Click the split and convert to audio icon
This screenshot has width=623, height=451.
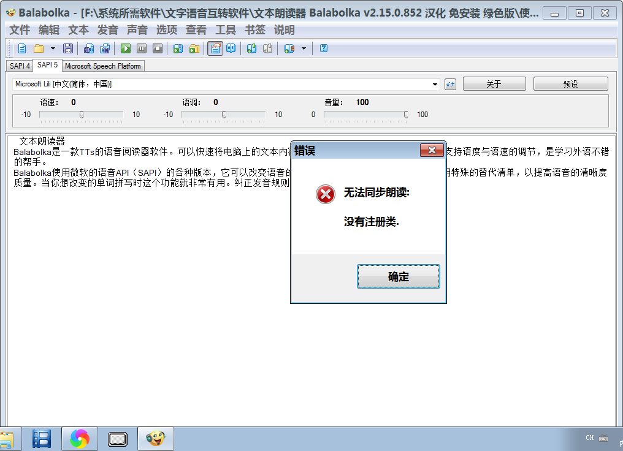(105, 48)
